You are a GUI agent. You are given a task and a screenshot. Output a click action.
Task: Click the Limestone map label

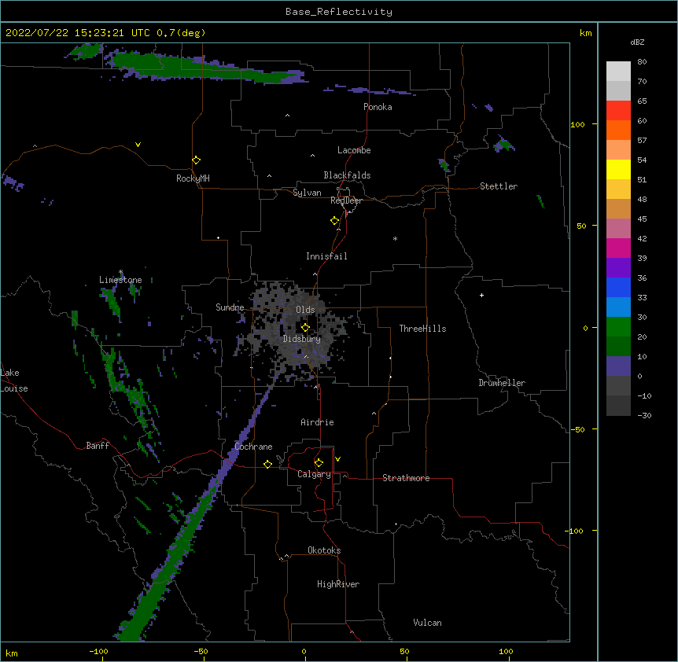coord(120,280)
